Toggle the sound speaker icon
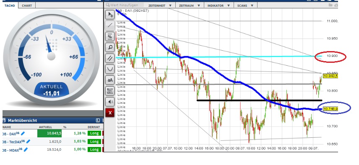Screen dimensions: 359x165 [110, 102]
